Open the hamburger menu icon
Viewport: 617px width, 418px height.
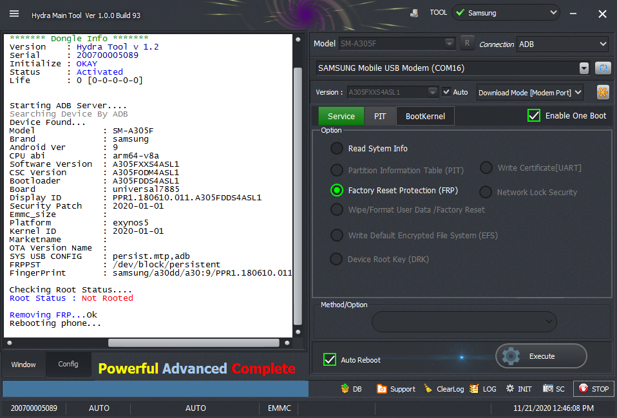[x=14, y=14]
